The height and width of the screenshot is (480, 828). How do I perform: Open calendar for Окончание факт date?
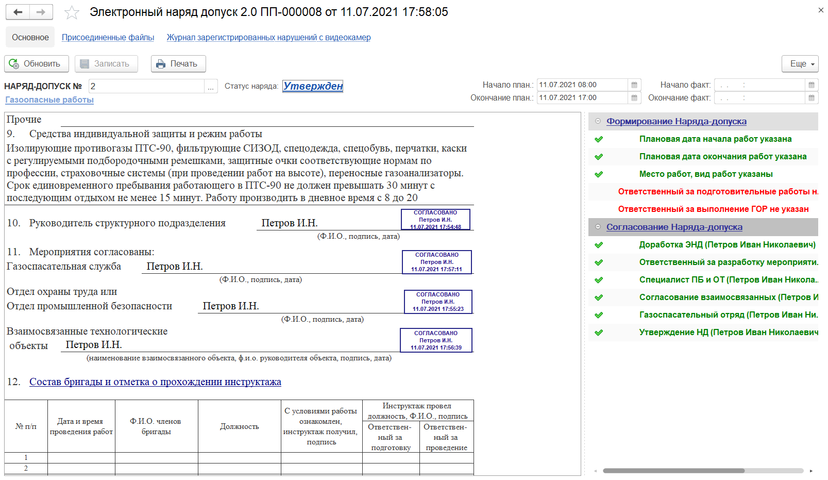(812, 98)
